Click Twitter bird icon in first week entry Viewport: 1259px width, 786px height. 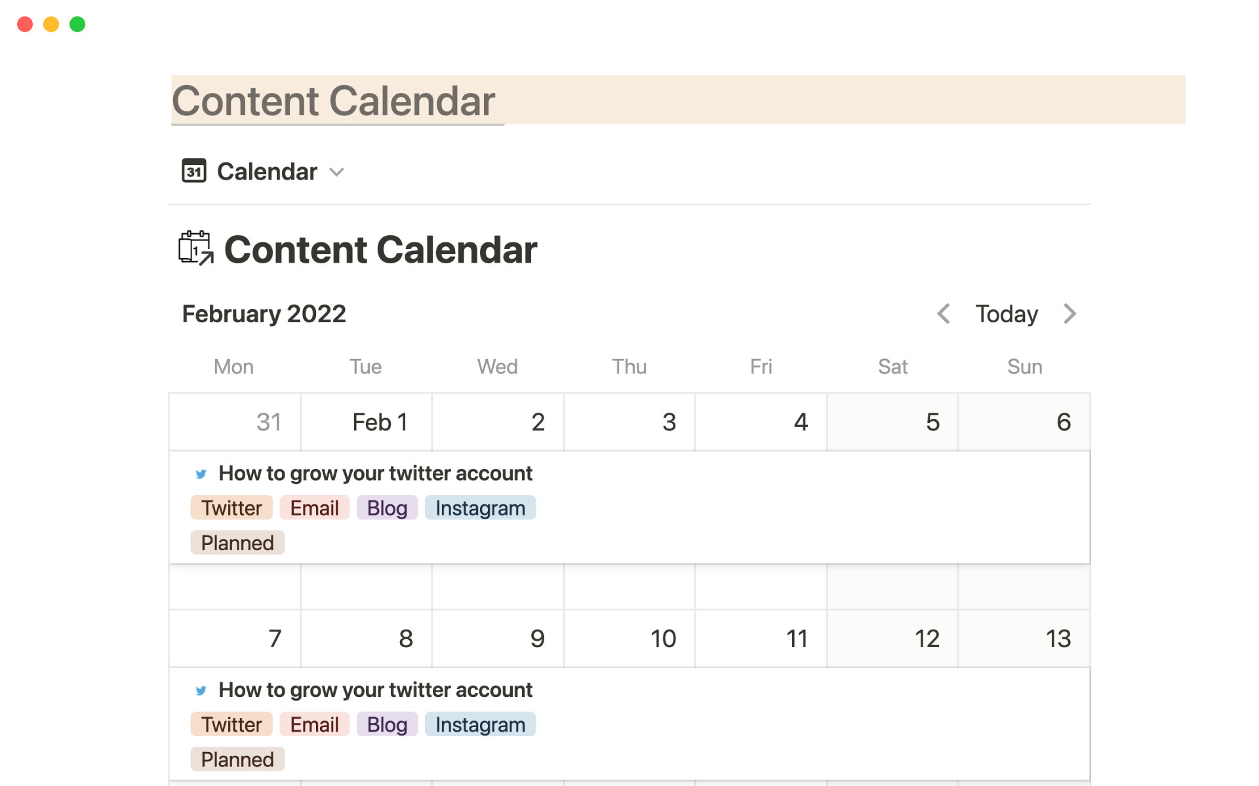[x=201, y=474]
